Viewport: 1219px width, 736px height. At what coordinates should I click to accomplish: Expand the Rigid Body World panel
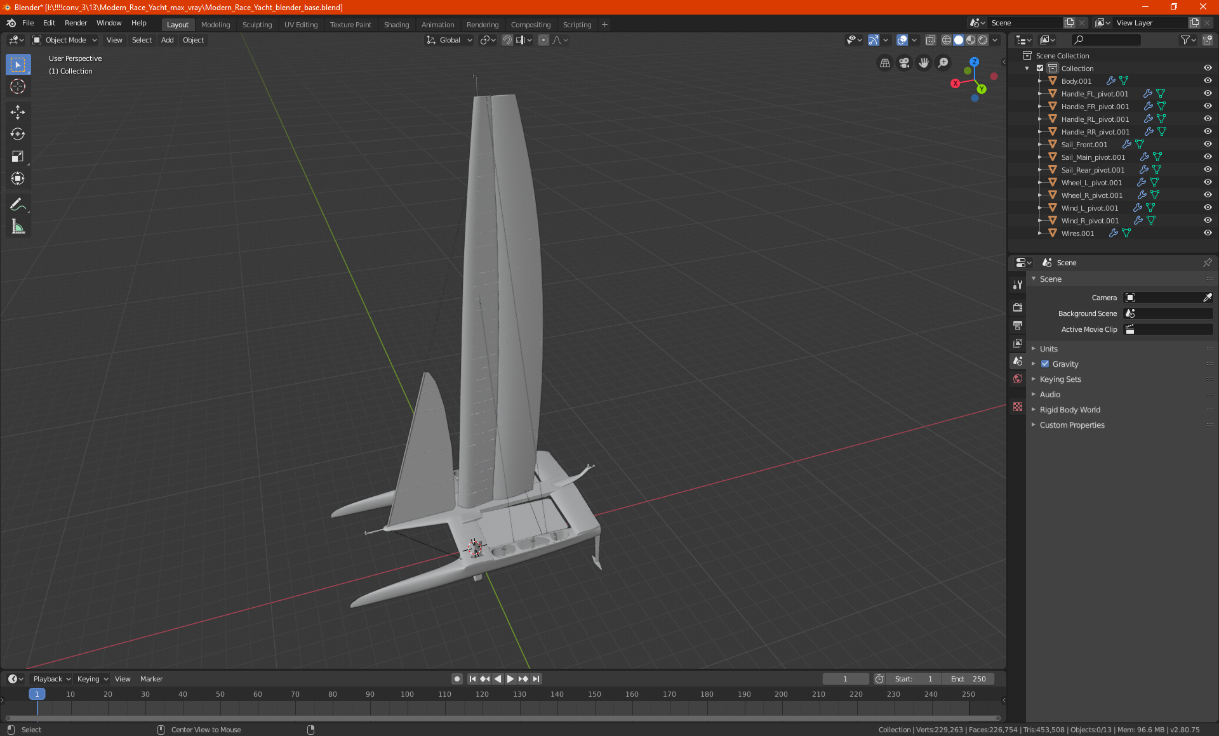(x=1069, y=410)
